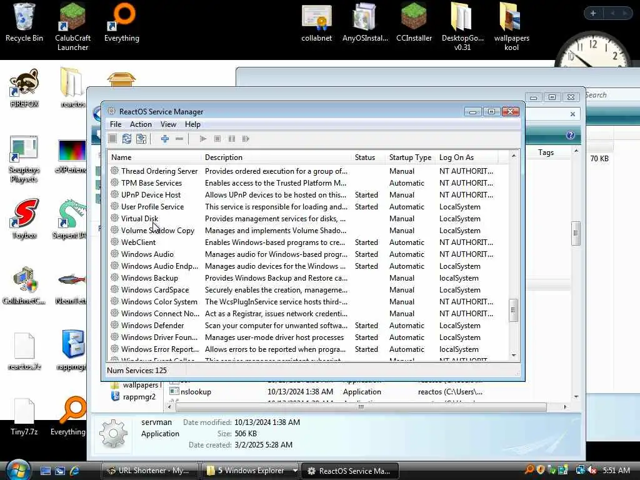Click the muted volume tray icon
This screenshot has height=480, width=640.
pyautogui.click(x=592, y=470)
